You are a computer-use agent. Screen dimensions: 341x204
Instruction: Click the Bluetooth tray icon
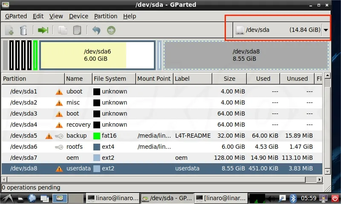tap(293, 198)
